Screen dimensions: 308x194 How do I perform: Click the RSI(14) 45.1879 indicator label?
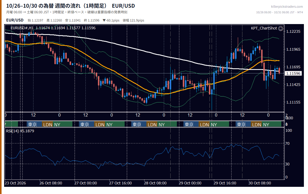(x=20, y=131)
